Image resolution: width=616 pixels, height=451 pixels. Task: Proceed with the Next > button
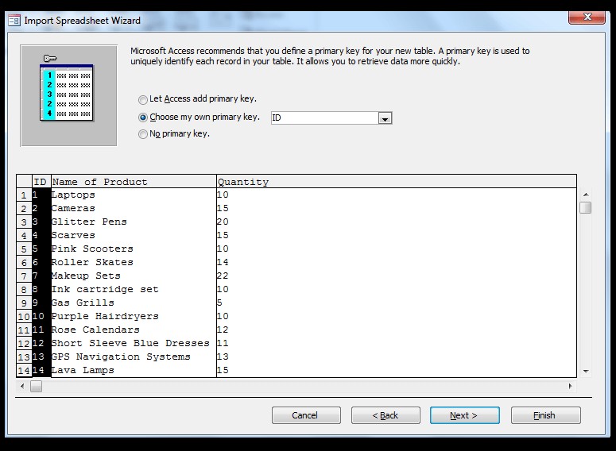tap(465, 415)
